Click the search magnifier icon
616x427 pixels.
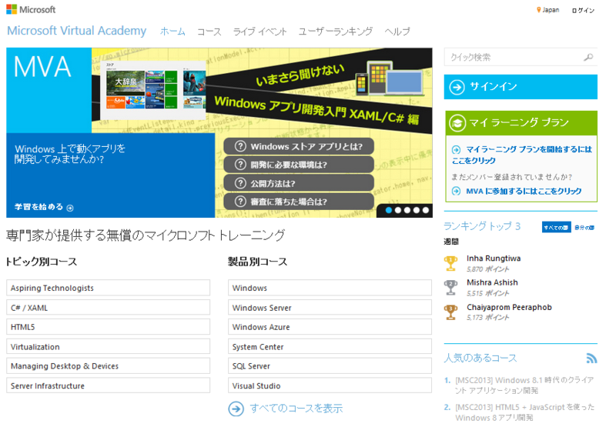[588, 57]
